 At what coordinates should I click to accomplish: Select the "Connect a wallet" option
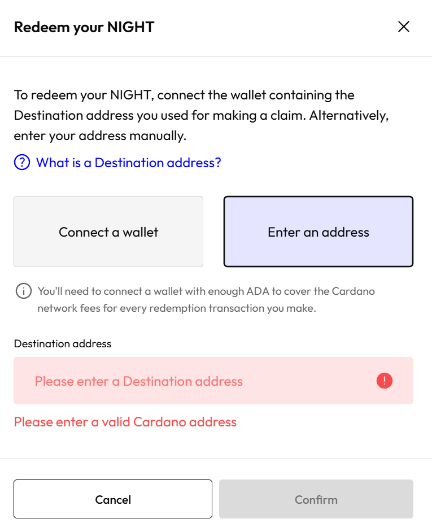[x=108, y=232]
